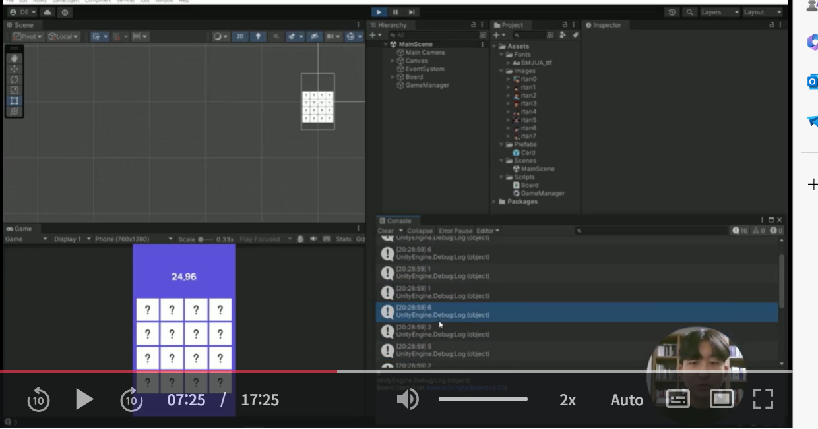Toggle Console warning count filter
Screen dimensions: 818x429
click(758, 231)
